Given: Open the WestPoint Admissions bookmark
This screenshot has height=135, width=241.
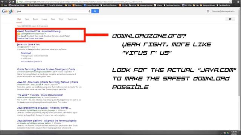Looking at the screenshot, I should tap(109, 5).
